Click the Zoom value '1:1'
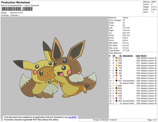The image size is (158, 122). 152,12
